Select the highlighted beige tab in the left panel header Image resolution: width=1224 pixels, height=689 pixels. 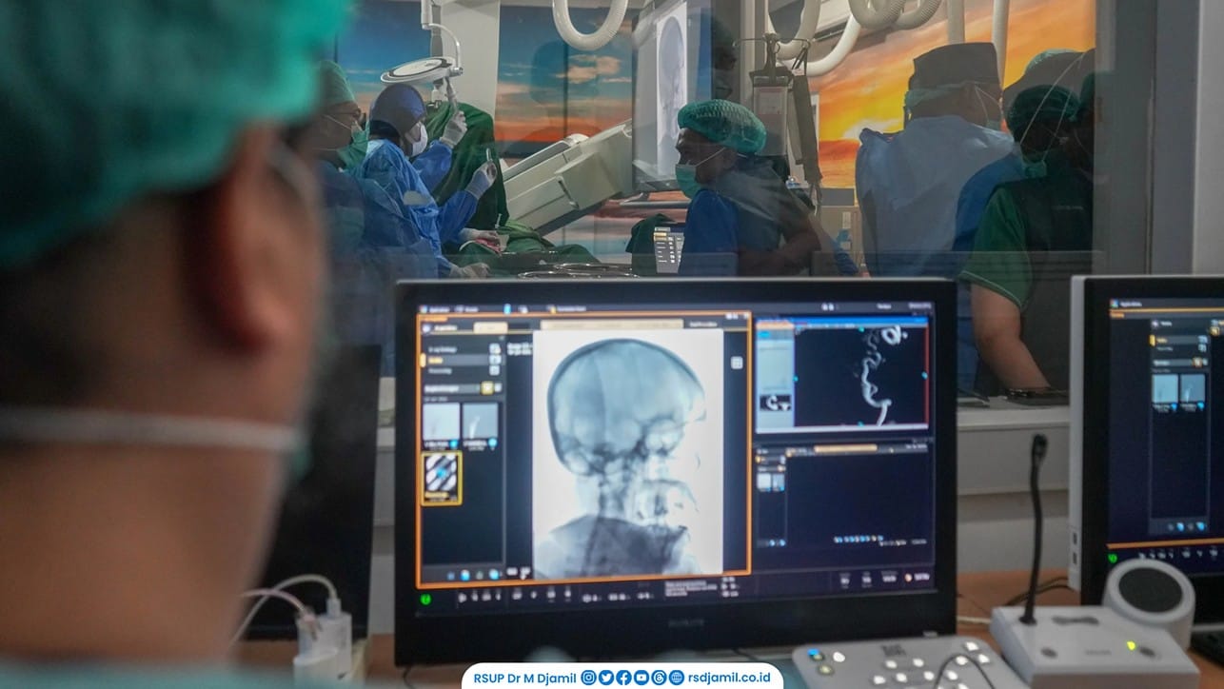tap(490, 327)
